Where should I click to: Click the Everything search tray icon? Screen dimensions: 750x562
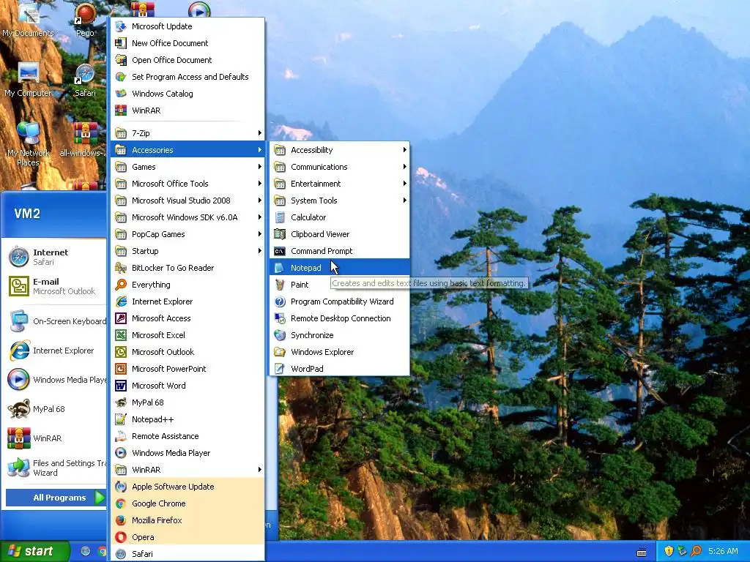click(696, 551)
